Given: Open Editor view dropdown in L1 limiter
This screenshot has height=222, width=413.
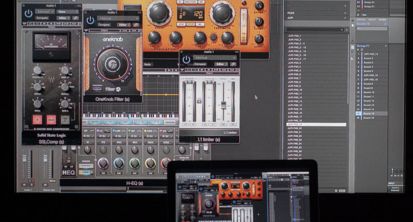Looking at the screenshot, I should tap(221, 64).
